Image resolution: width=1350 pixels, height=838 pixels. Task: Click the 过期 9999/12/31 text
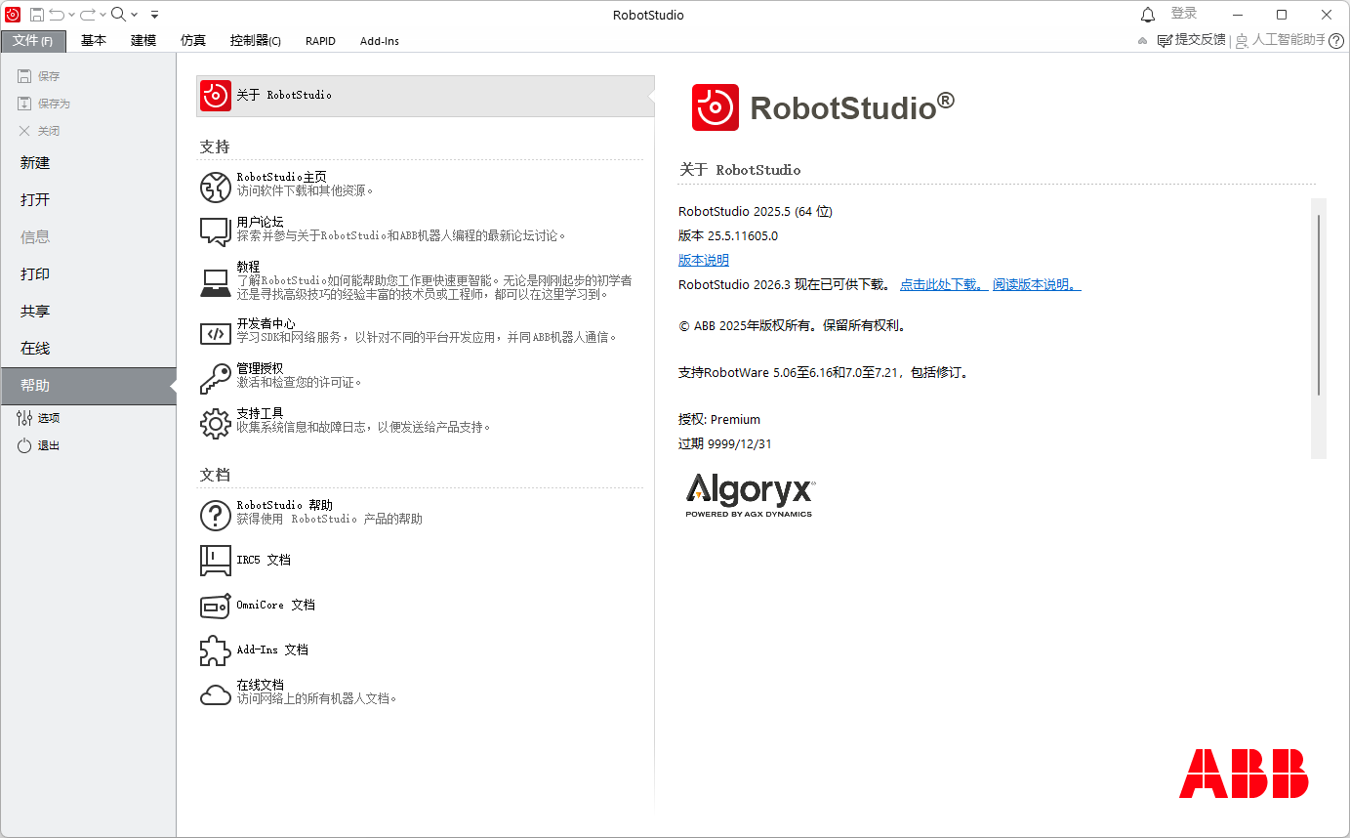tap(725, 443)
